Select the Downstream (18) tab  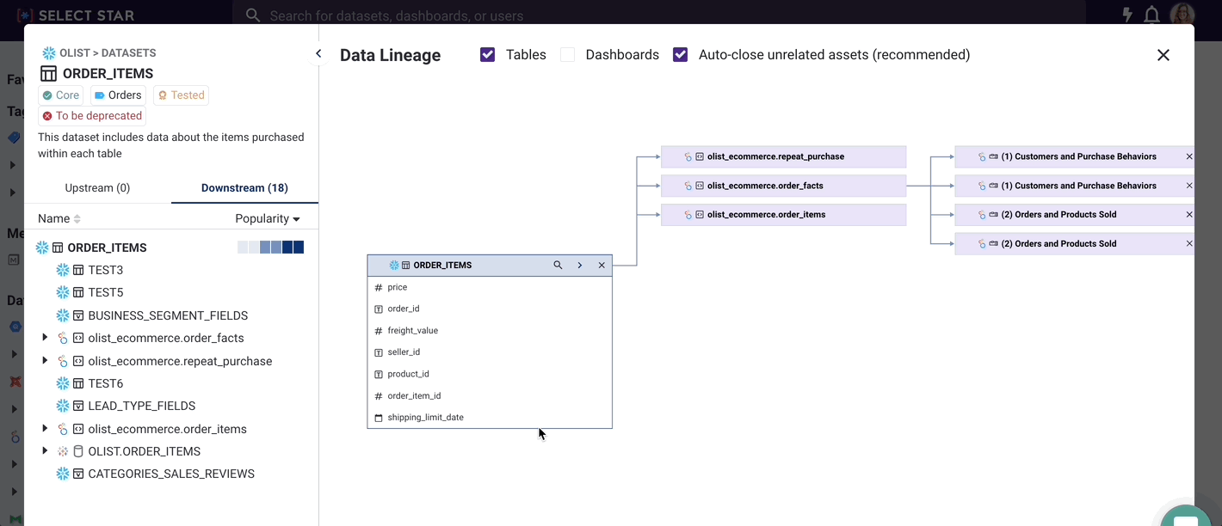pos(244,188)
